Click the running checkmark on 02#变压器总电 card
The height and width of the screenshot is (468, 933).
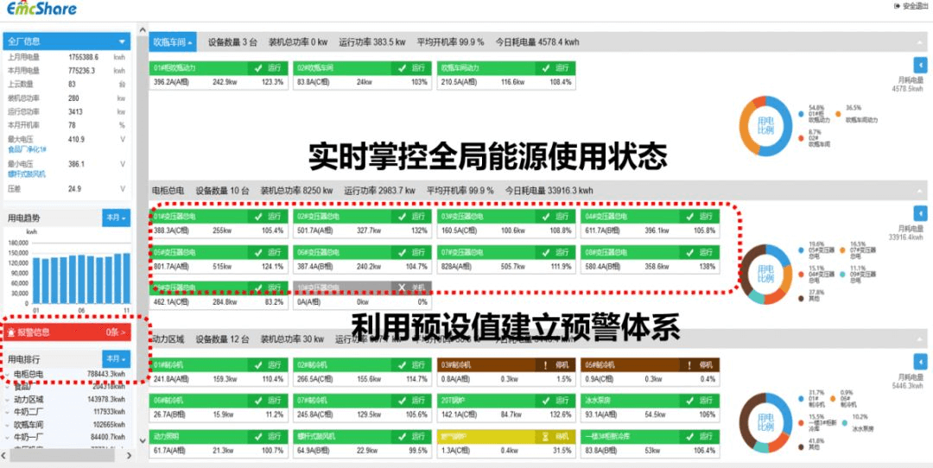(x=403, y=217)
